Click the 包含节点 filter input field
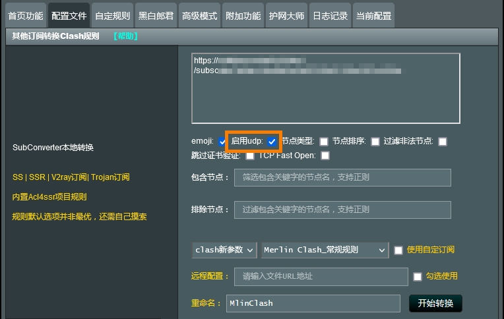Screen dimensions: 504x319 tap(342, 177)
